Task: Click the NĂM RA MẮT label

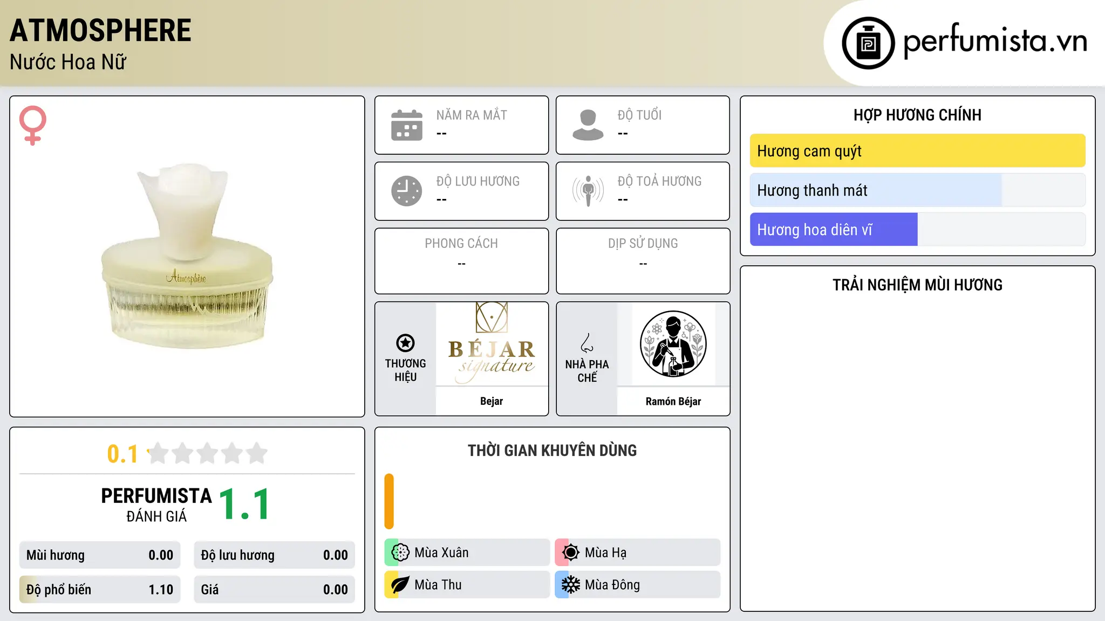Action: tap(472, 115)
